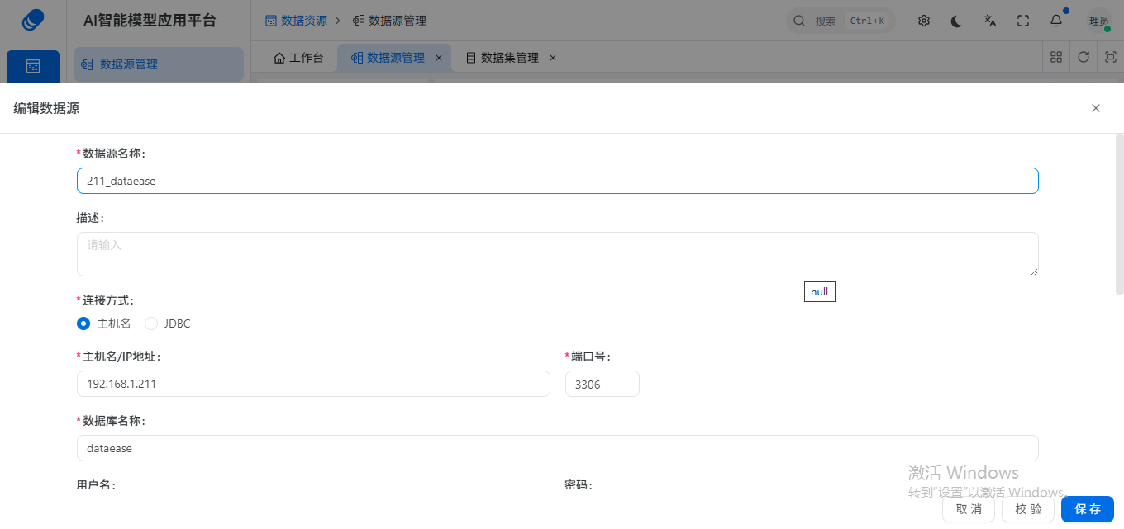Close the 数据源管理 tab
This screenshot has height=529, width=1124.
point(439,58)
